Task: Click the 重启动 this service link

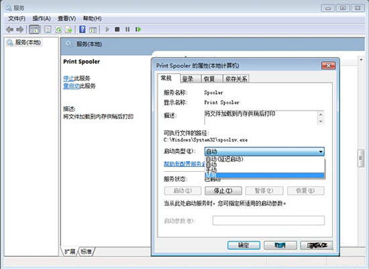Action: click(x=71, y=86)
